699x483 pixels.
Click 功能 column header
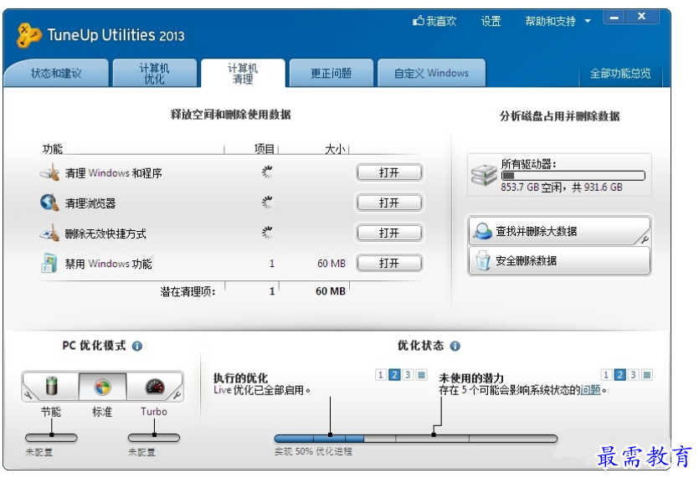coord(53,149)
